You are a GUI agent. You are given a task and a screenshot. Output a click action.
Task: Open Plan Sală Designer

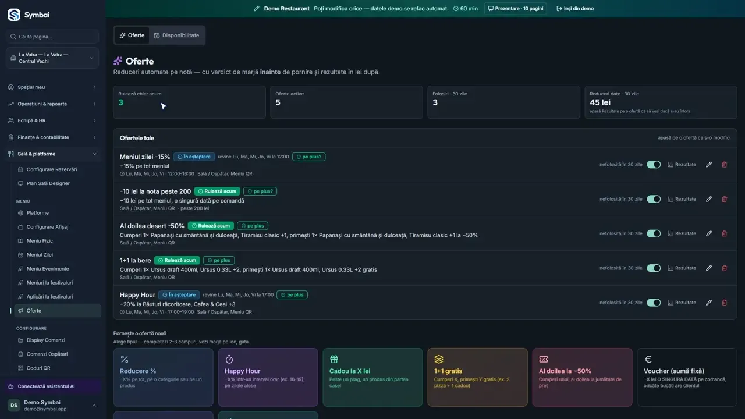[58, 183]
